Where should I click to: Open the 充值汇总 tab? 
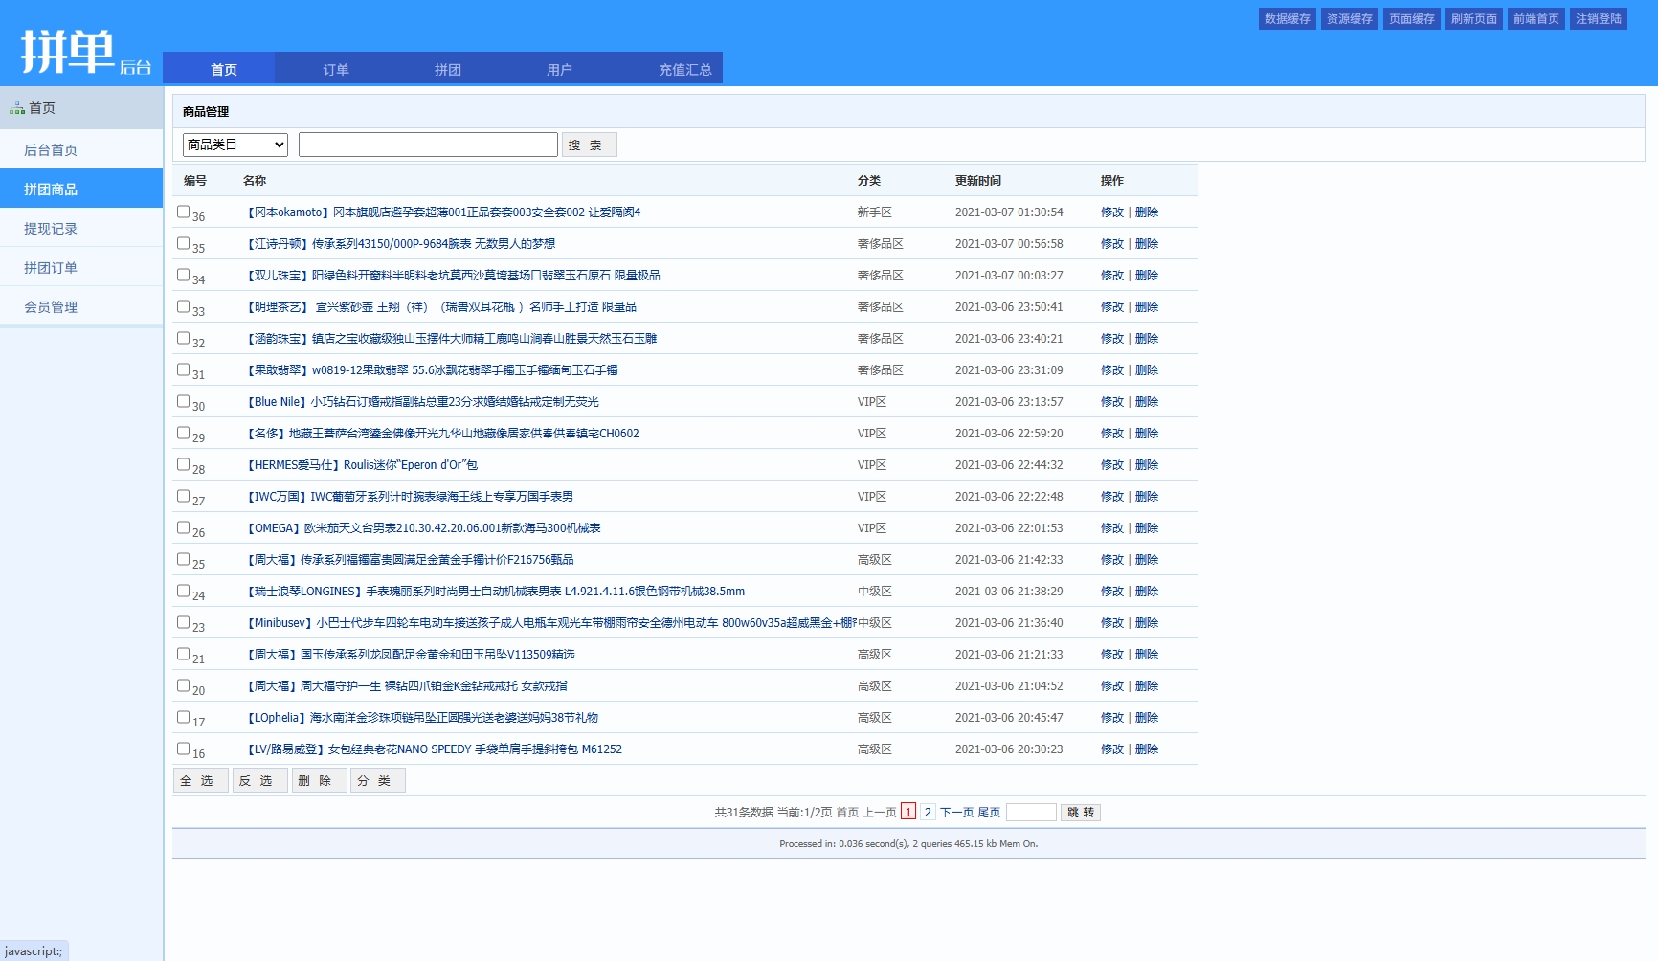(684, 69)
